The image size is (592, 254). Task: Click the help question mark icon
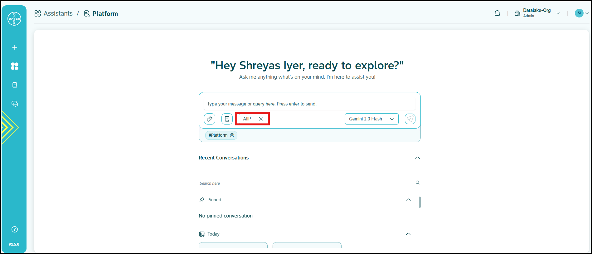(x=14, y=229)
